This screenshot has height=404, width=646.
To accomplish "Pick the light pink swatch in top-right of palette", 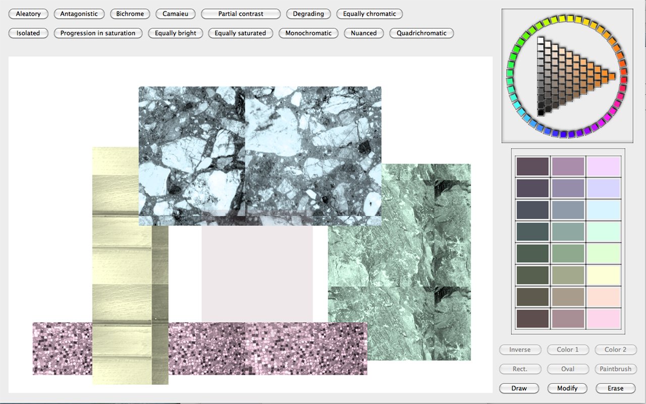I will pos(604,166).
